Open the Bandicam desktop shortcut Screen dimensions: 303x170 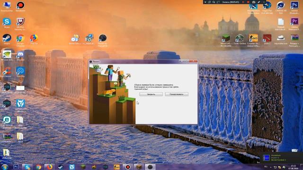pyautogui.click(x=20, y=6)
